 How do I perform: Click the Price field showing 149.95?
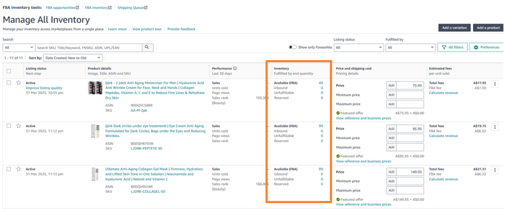tap(410, 172)
